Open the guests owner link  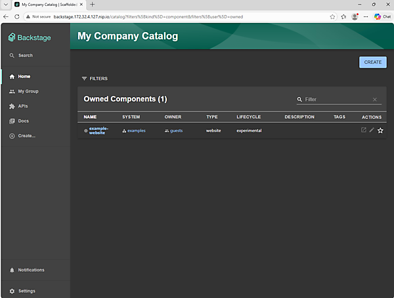pyautogui.click(x=176, y=131)
